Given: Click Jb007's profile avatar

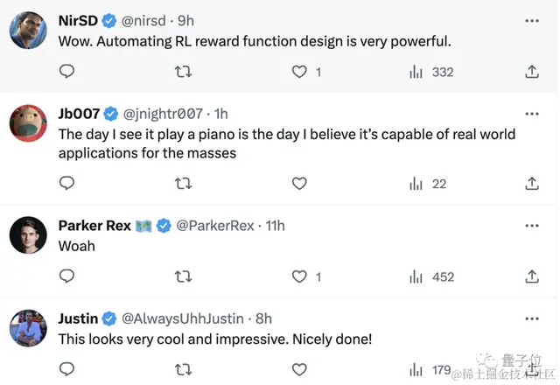Looking at the screenshot, I should point(28,123).
